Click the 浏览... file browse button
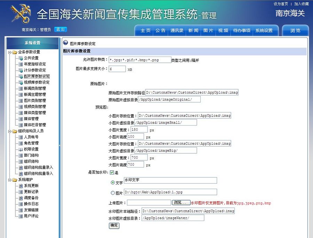 coord(181,203)
